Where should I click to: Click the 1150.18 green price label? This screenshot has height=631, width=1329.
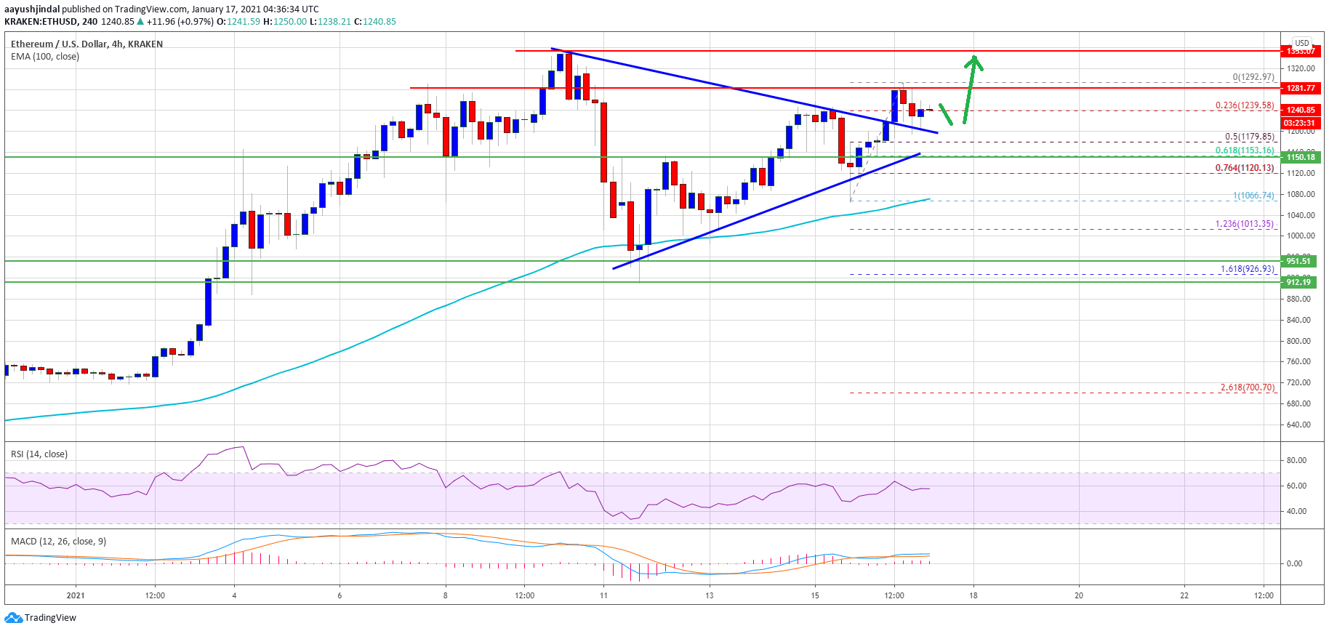point(1301,157)
